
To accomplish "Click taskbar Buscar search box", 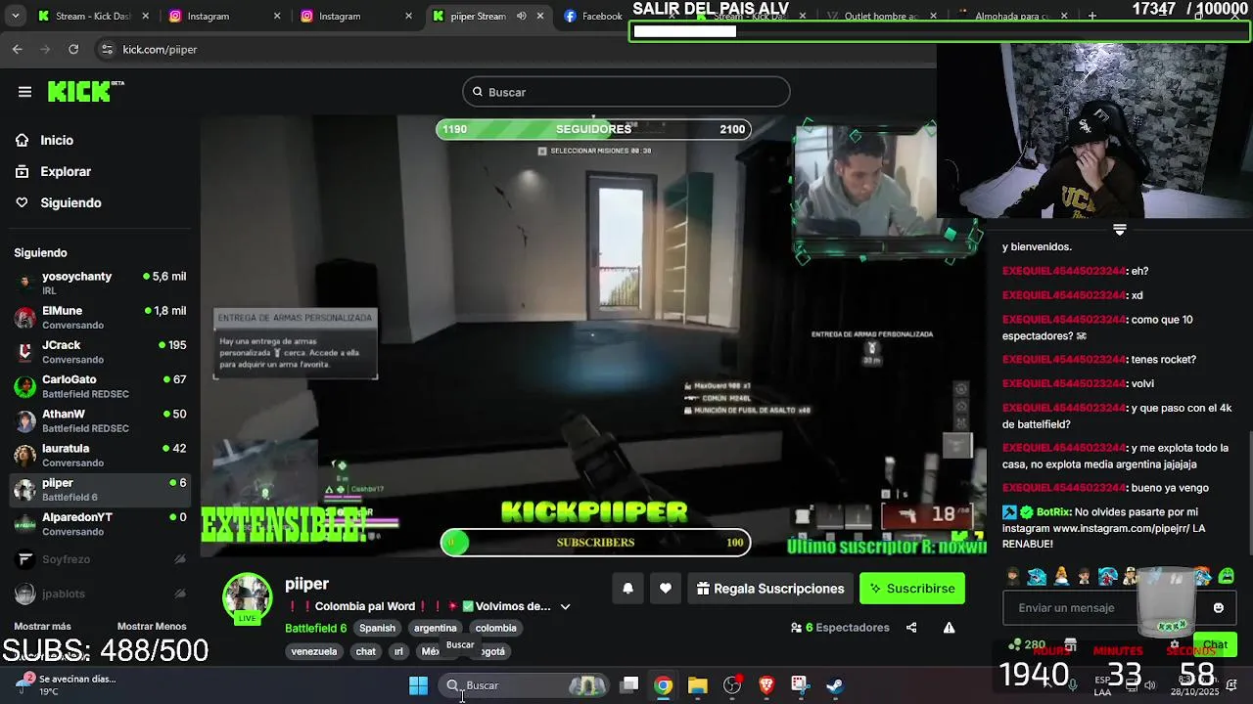I will coord(525,685).
